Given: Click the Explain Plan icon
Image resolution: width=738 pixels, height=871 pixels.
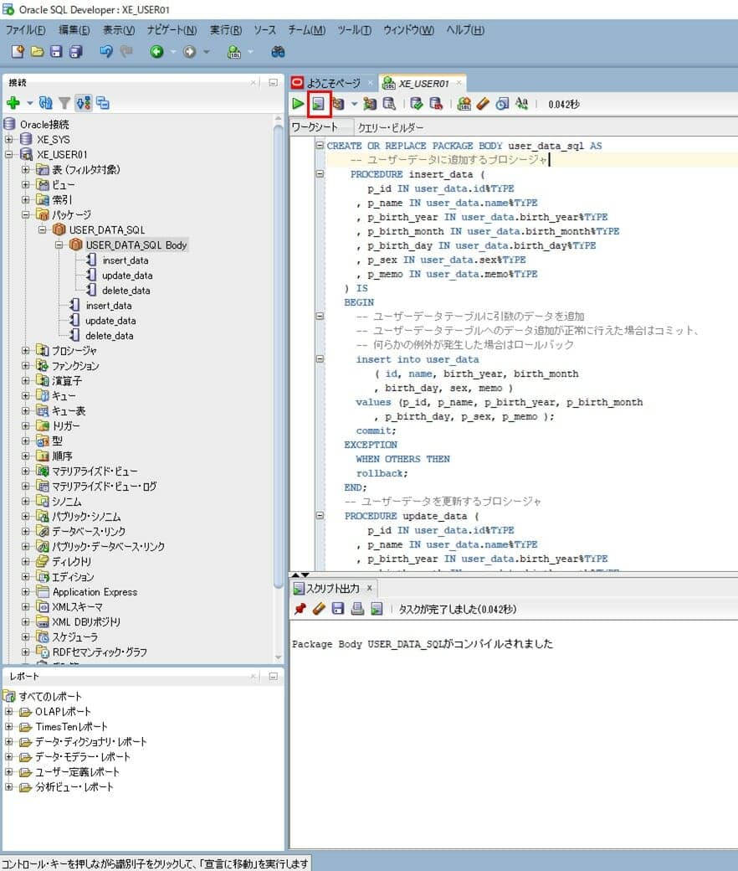Looking at the screenshot, I should coord(338,104).
